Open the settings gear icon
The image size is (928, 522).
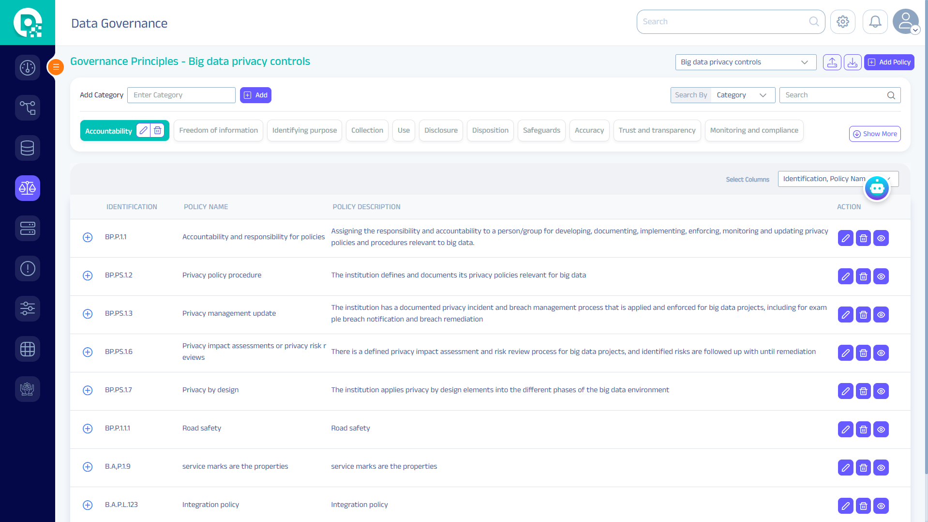click(842, 22)
